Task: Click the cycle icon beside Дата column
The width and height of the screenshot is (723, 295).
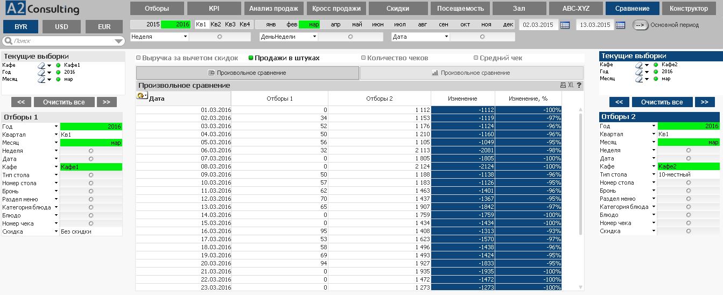Action: pos(142,96)
